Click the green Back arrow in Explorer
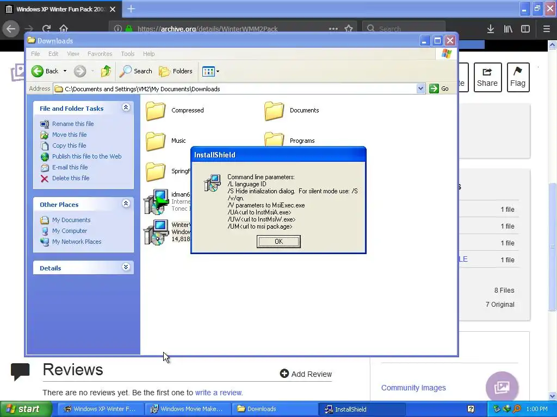 (x=38, y=71)
